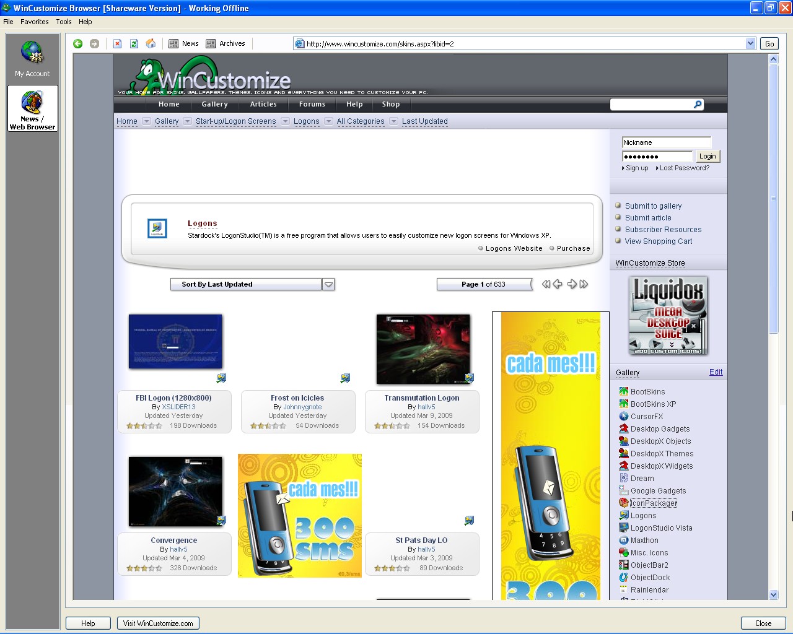
Task: Open the Tools menu
Action: coord(64,22)
